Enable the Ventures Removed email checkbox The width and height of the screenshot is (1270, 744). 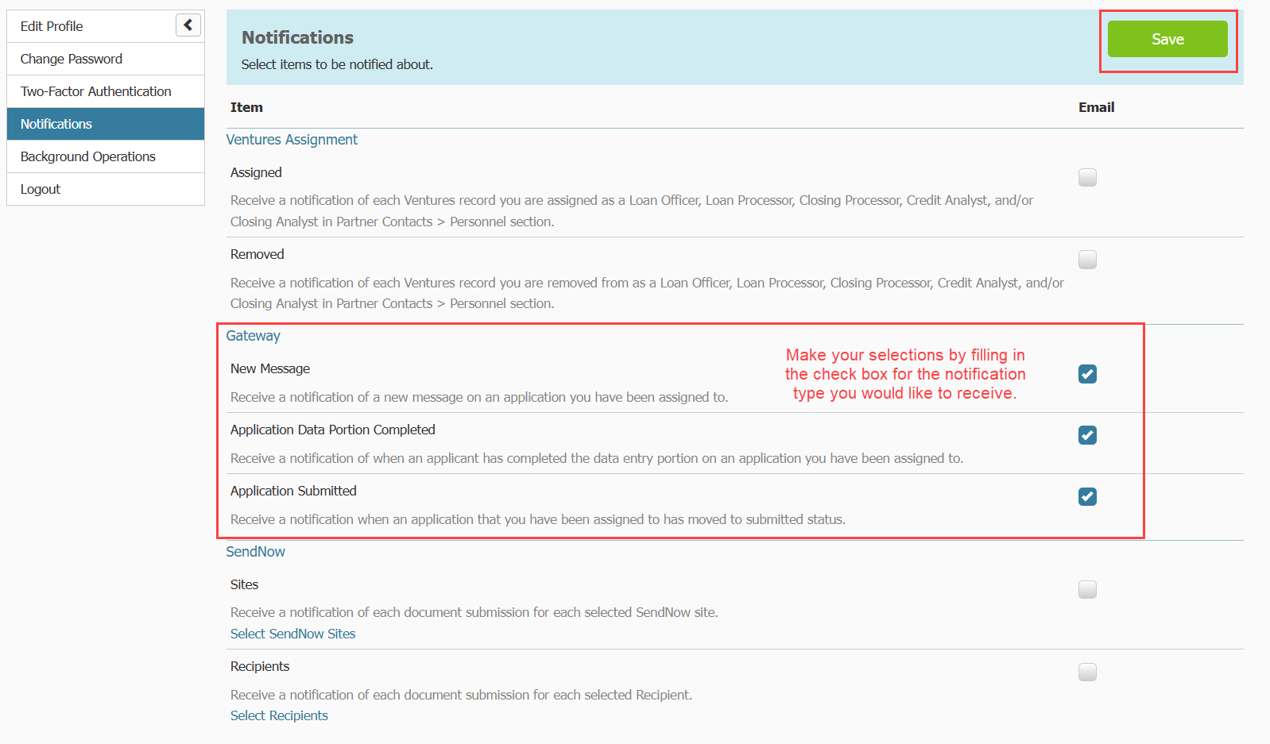tap(1087, 260)
